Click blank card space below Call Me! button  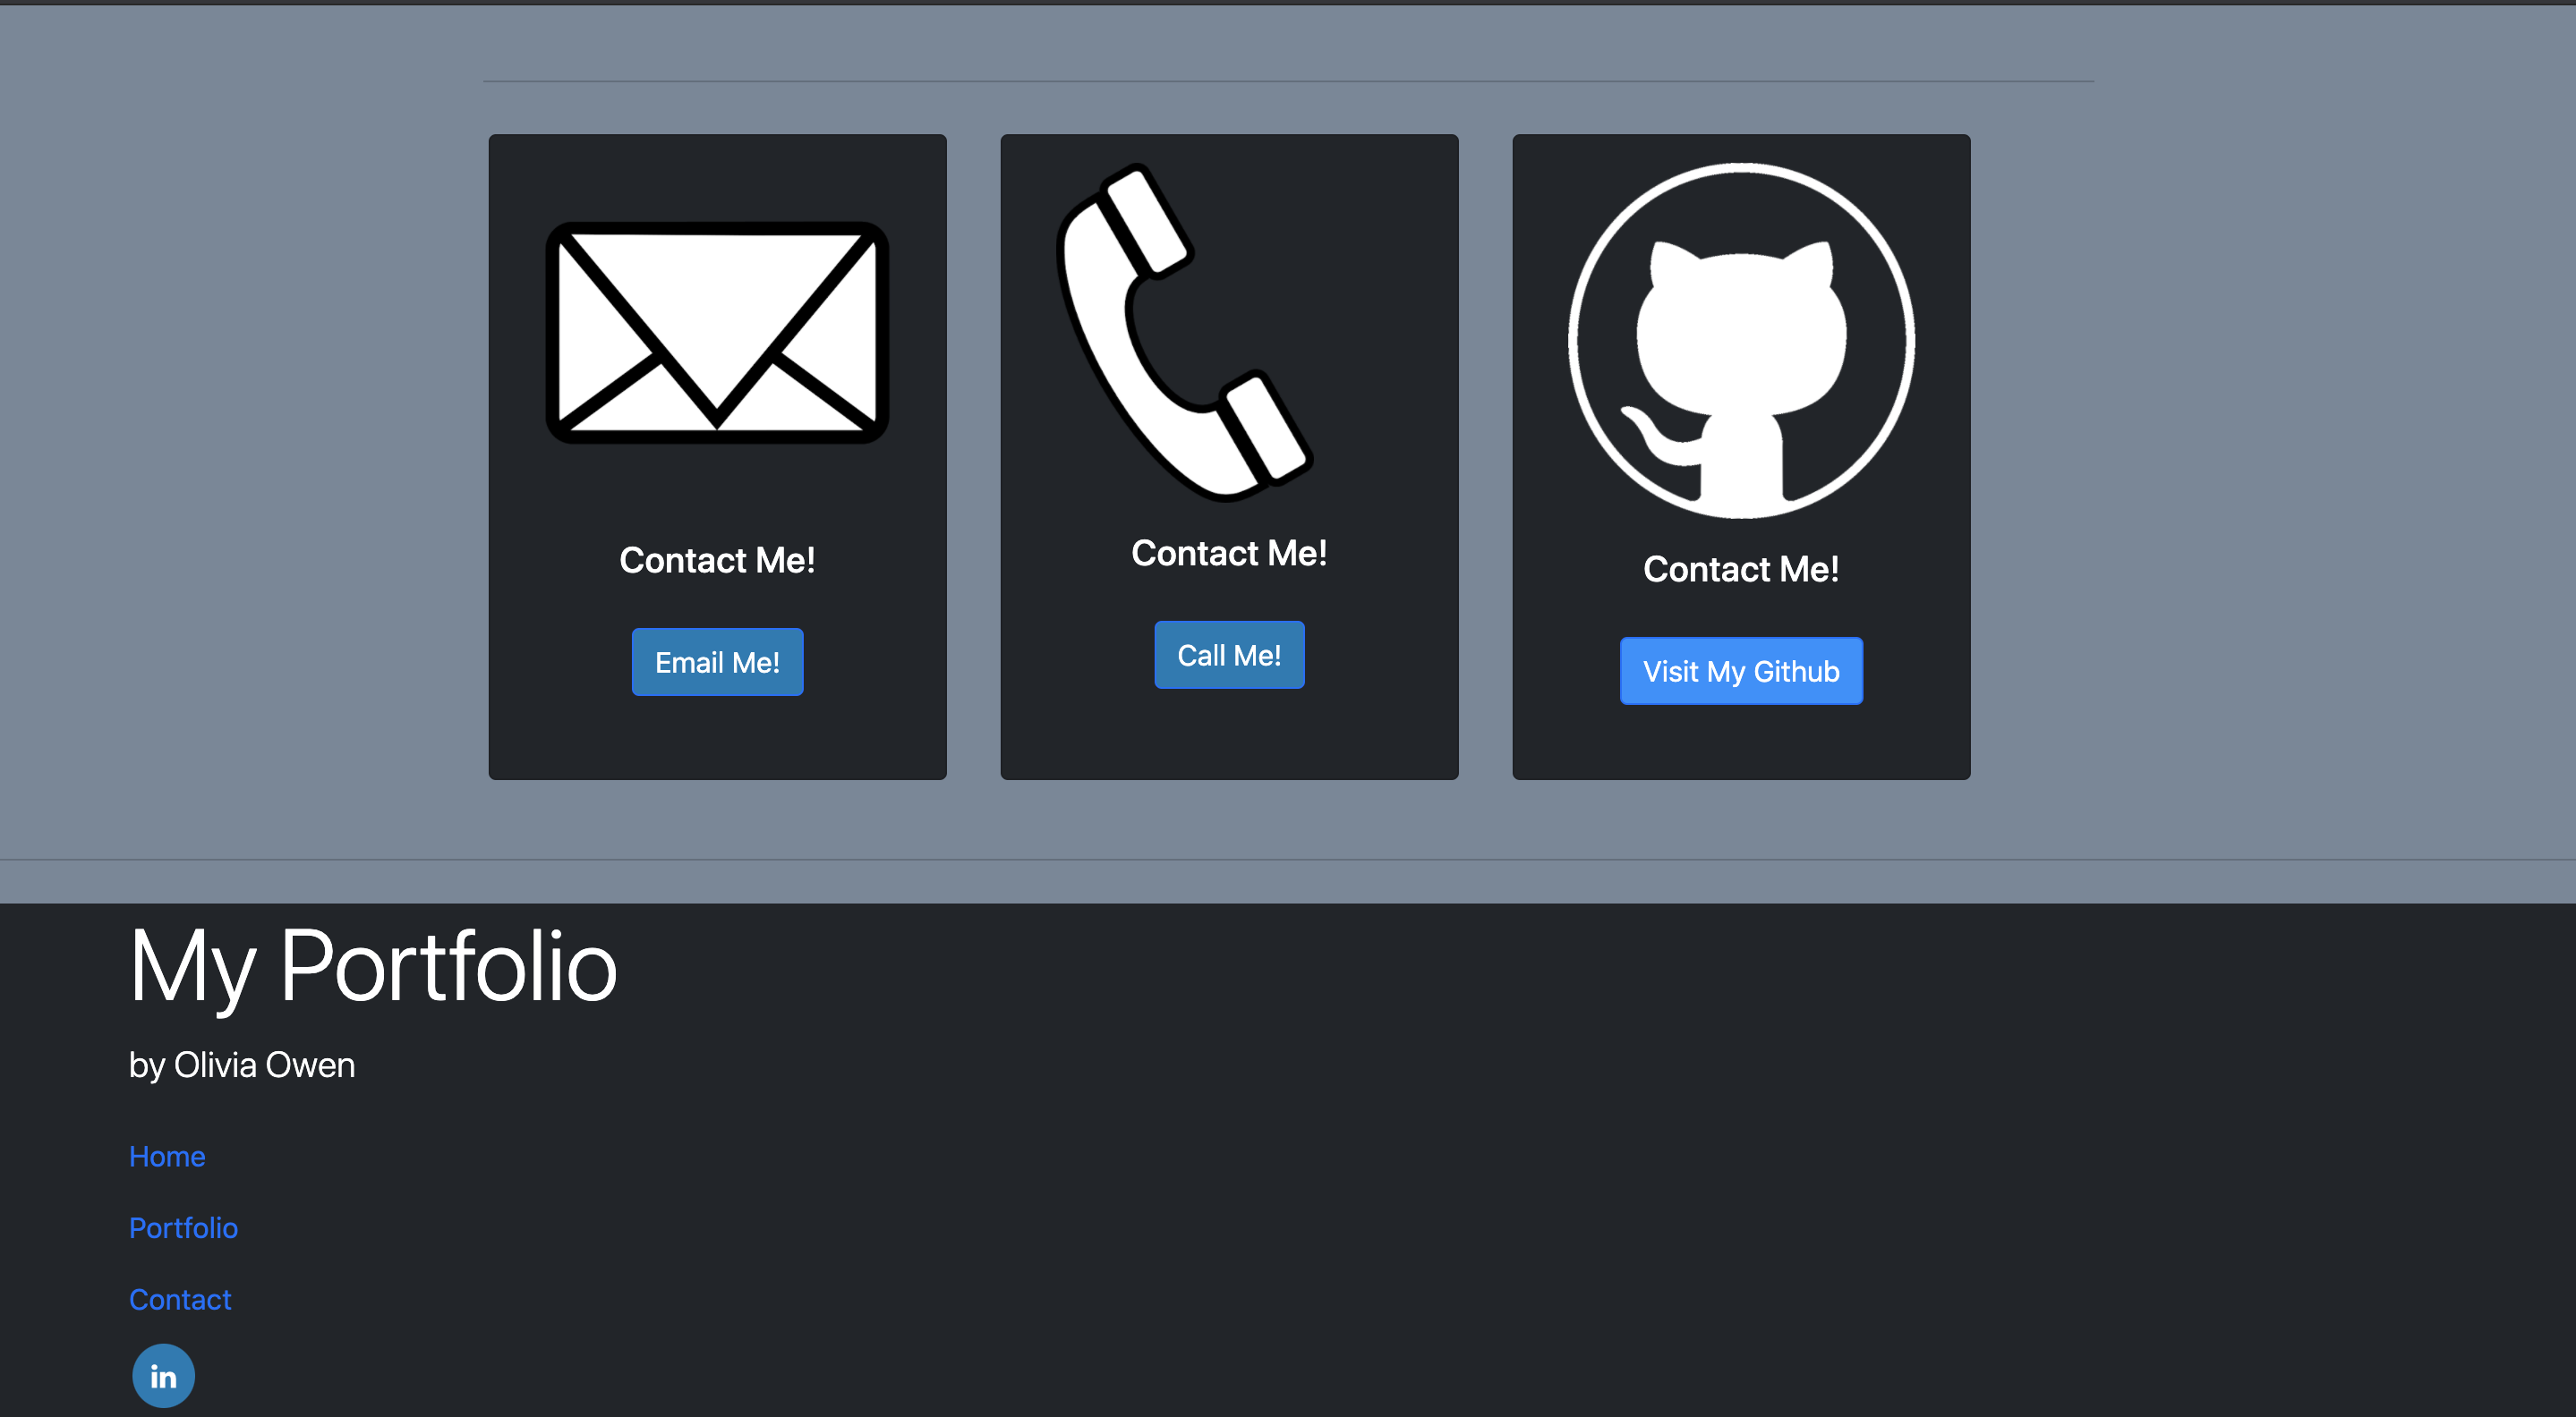(x=1229, y=734)
